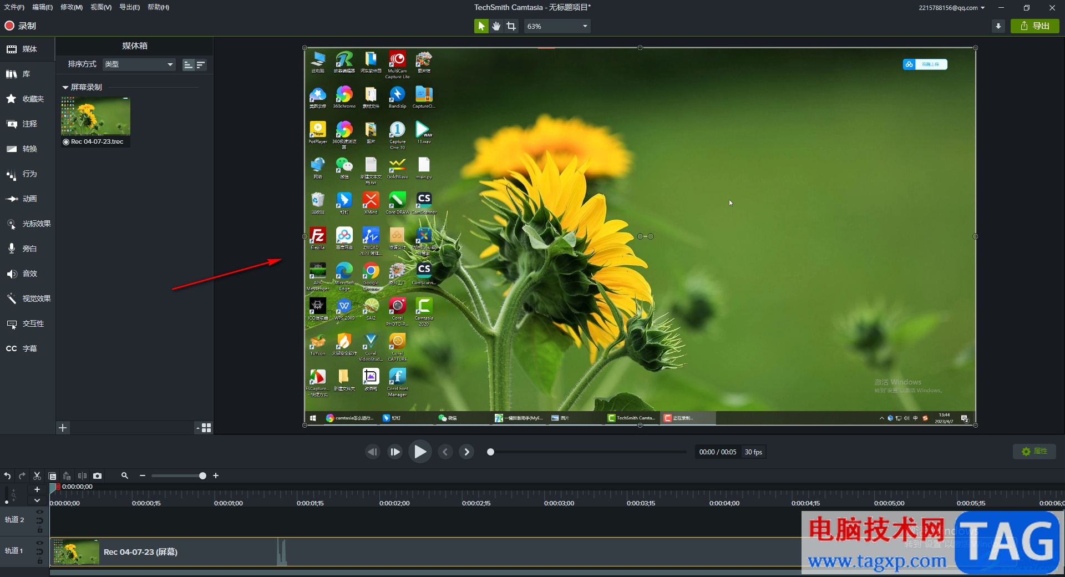Image resolution: width=1065 pixels, height=577 pixels.
Task: Step to next frame in playback
Action: pyautogui.click(x=395, y=452)
